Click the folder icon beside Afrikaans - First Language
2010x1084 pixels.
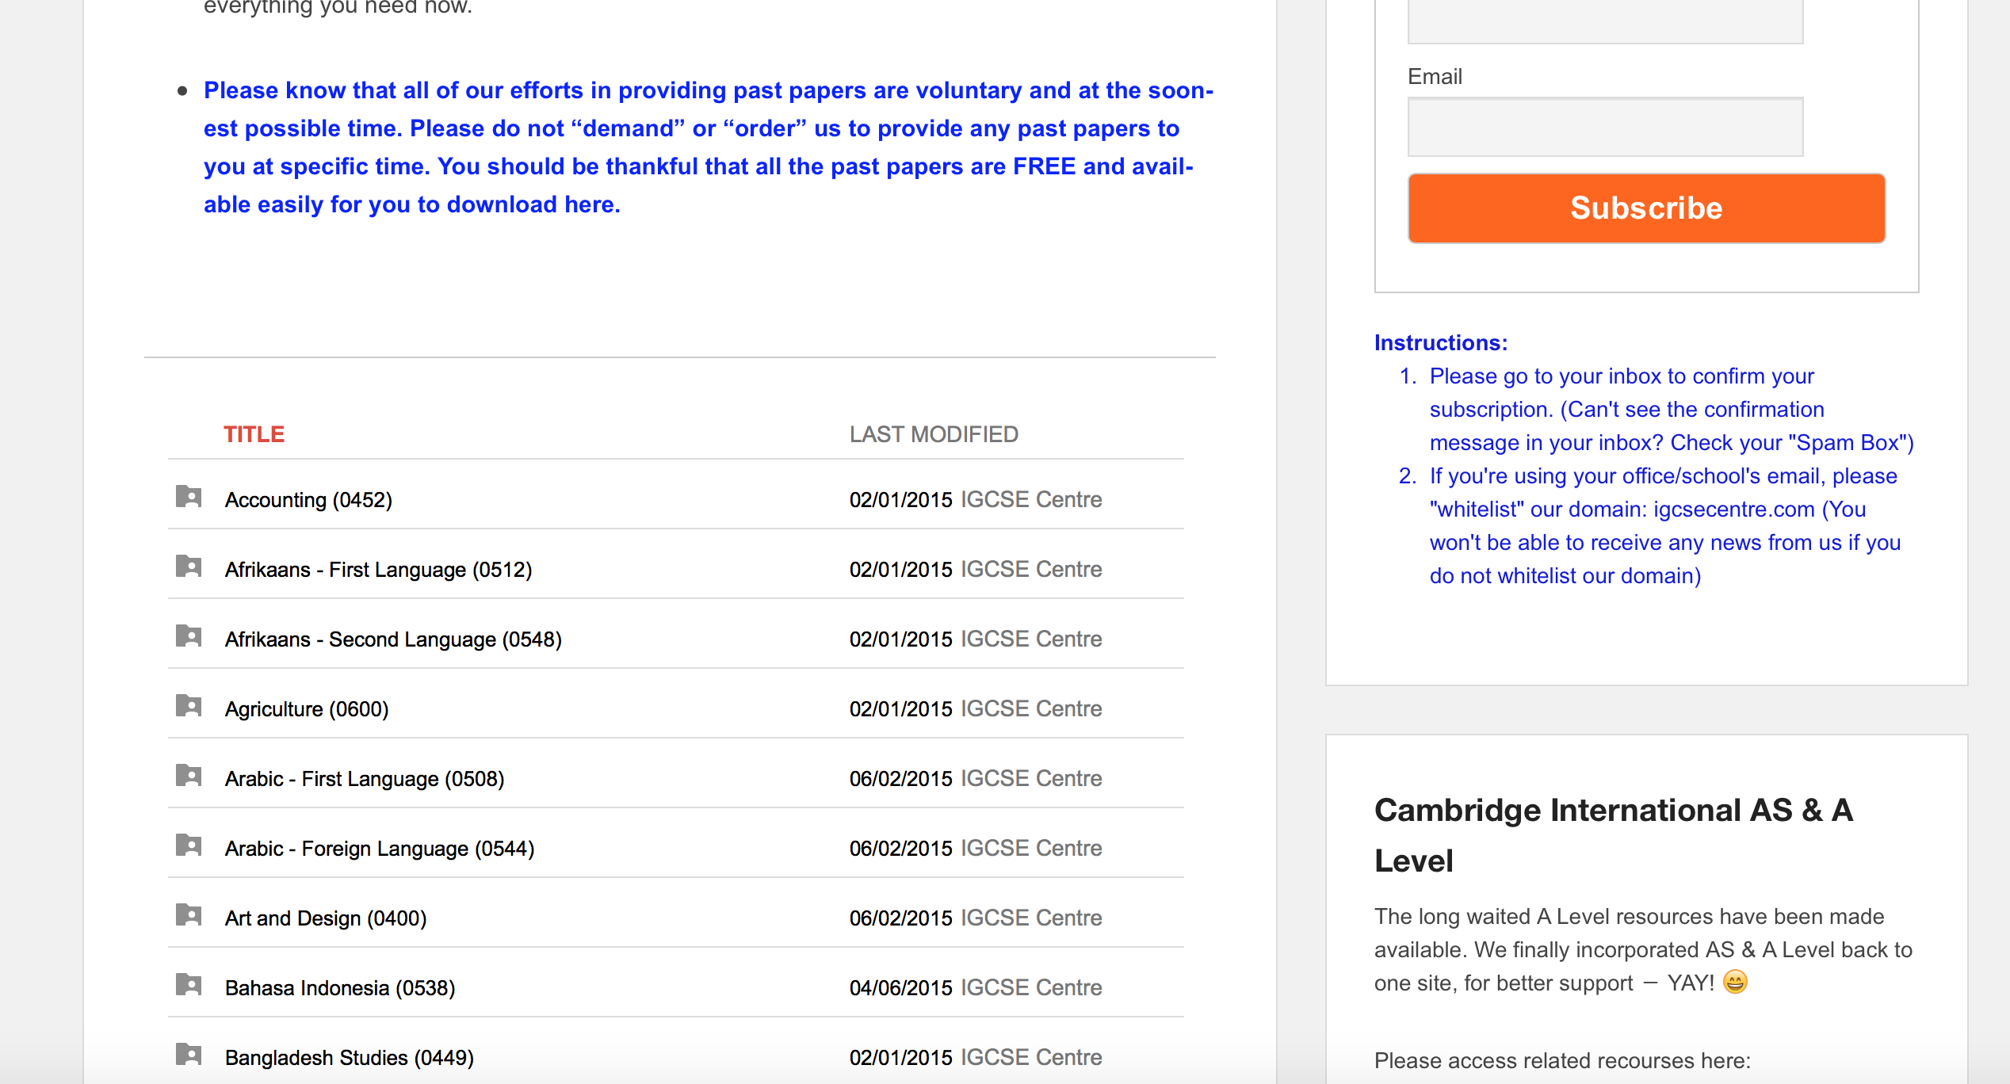point(189,567)
